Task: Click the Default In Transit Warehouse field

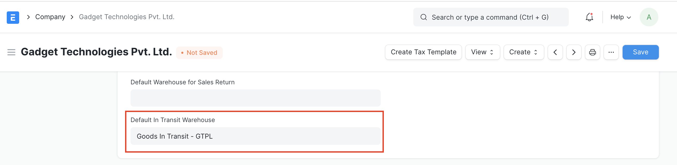Action: 255,136
